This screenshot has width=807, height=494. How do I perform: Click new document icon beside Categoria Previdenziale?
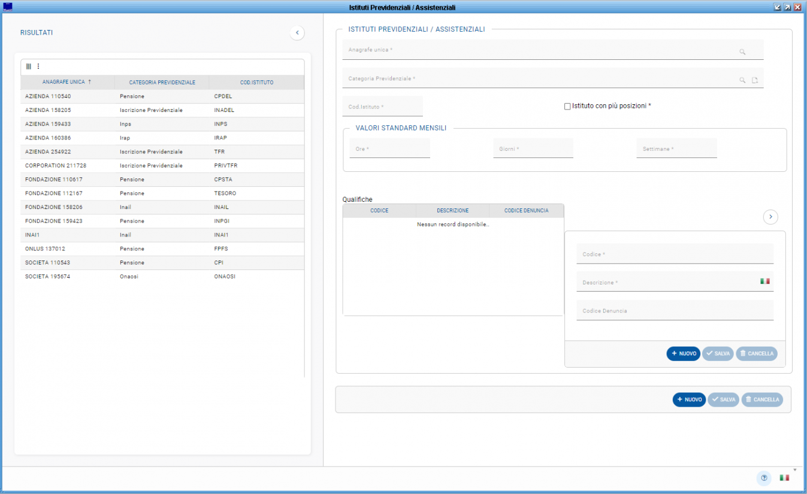pos(755,80)
